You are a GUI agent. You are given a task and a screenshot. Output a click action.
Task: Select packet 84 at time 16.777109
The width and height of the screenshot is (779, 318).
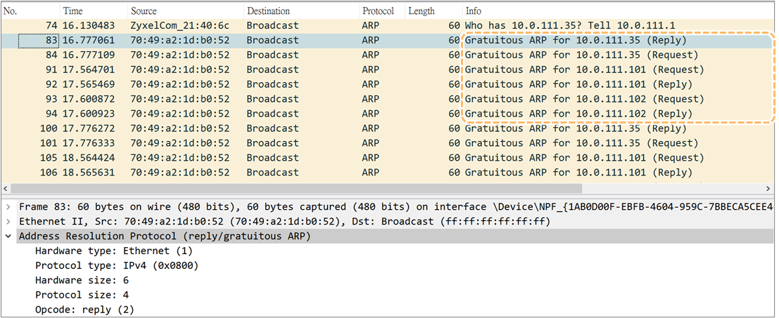pos(388,55)
